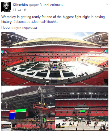Visit the Klitschko page name link

(20, 5)
